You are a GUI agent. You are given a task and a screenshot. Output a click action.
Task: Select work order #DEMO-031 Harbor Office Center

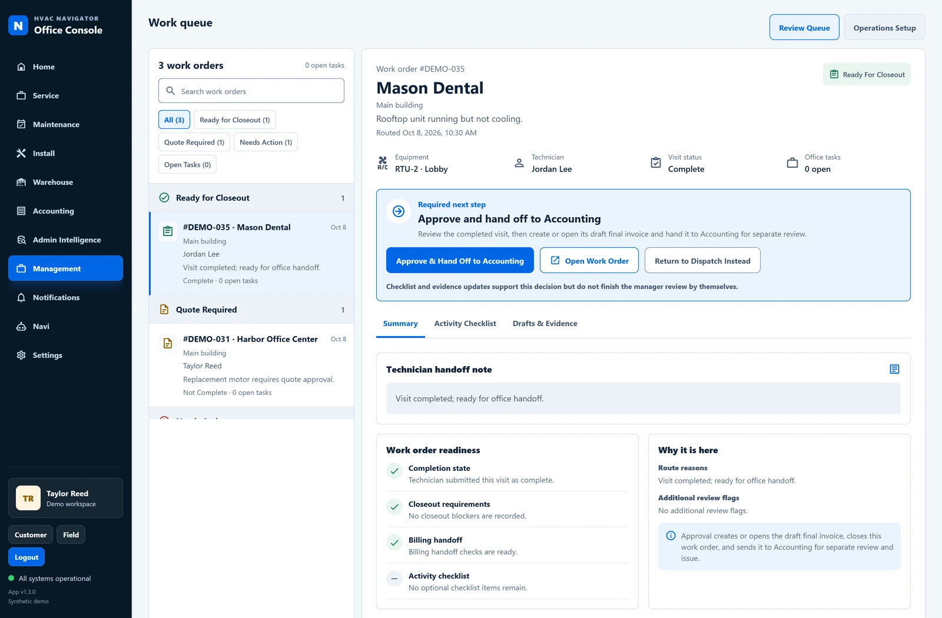click(252, 366)
